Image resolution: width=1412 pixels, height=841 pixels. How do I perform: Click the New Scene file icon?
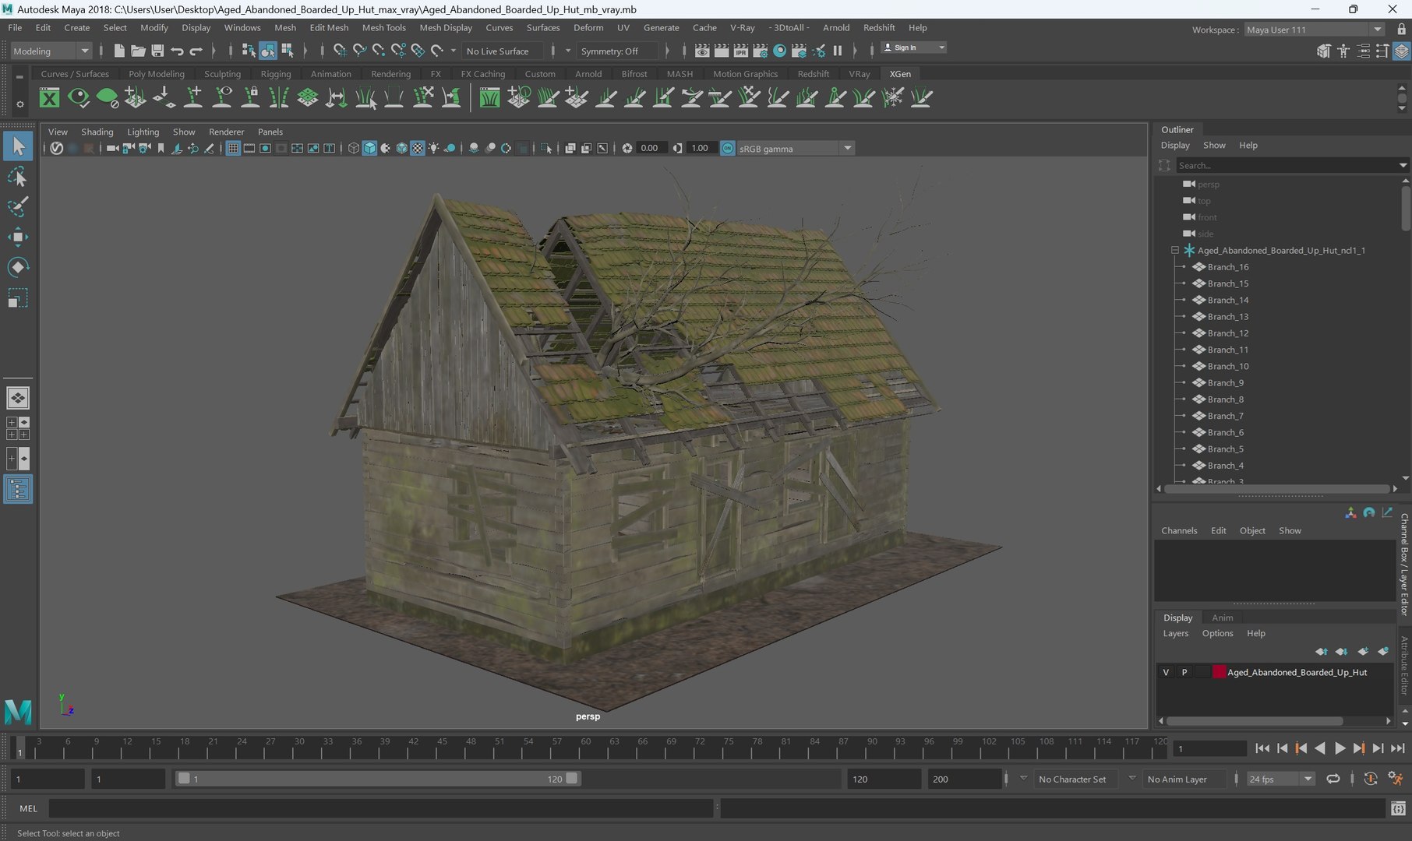click(118, 51)
